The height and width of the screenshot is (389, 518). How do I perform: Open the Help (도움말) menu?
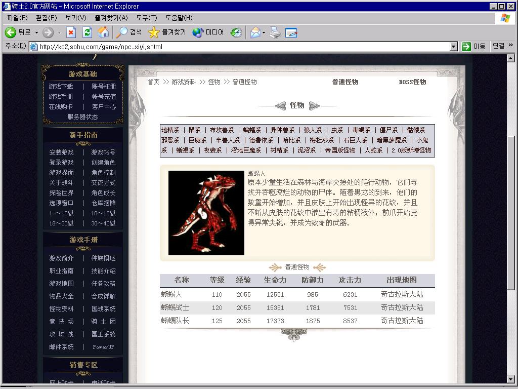pos(179,18)
